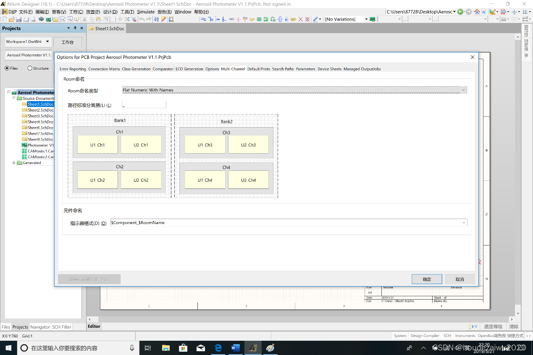Select the Place Wire tool
The image size is (533, 355).
pos(203,19)
